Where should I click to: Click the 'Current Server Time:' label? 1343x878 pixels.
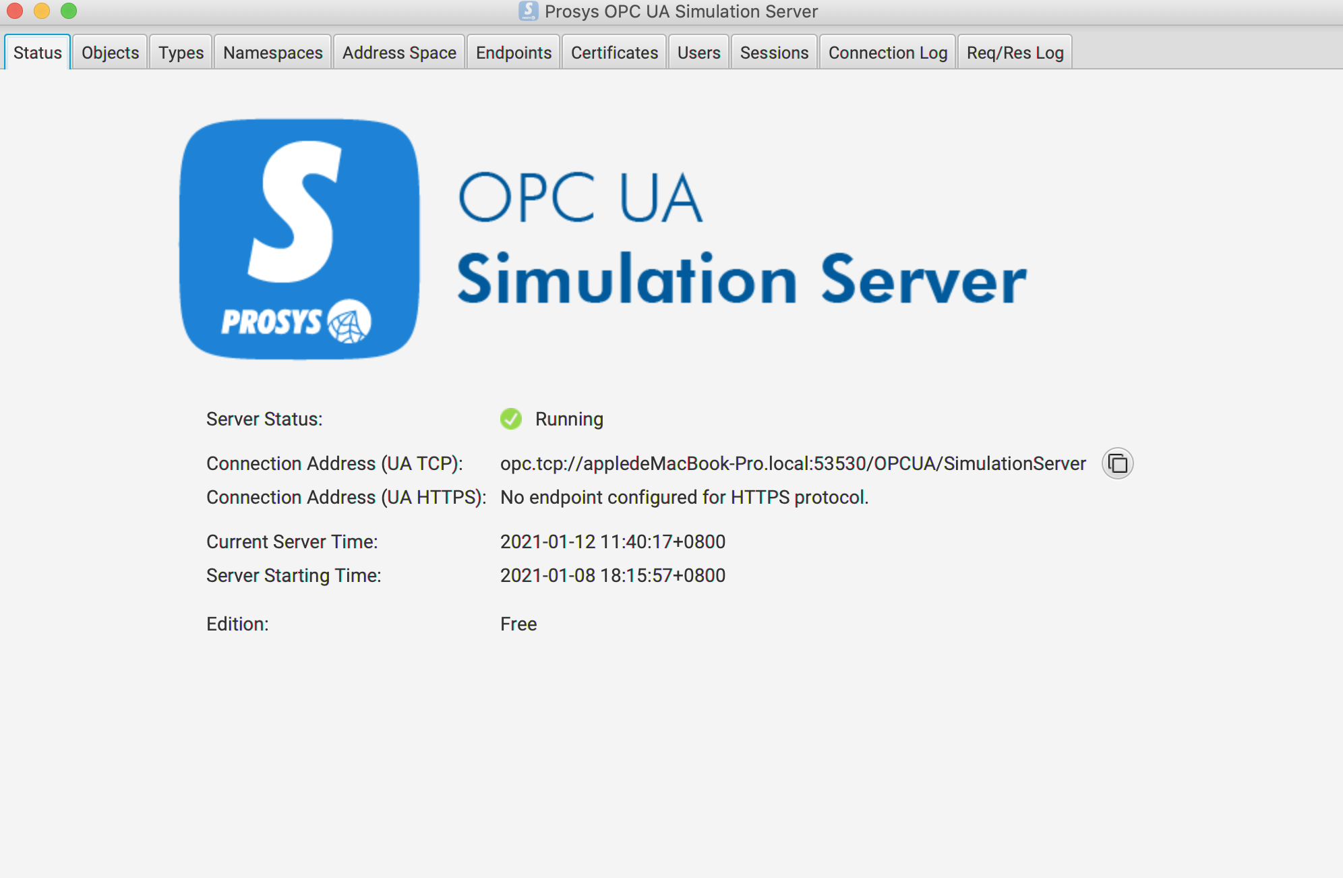click(292, 542)
